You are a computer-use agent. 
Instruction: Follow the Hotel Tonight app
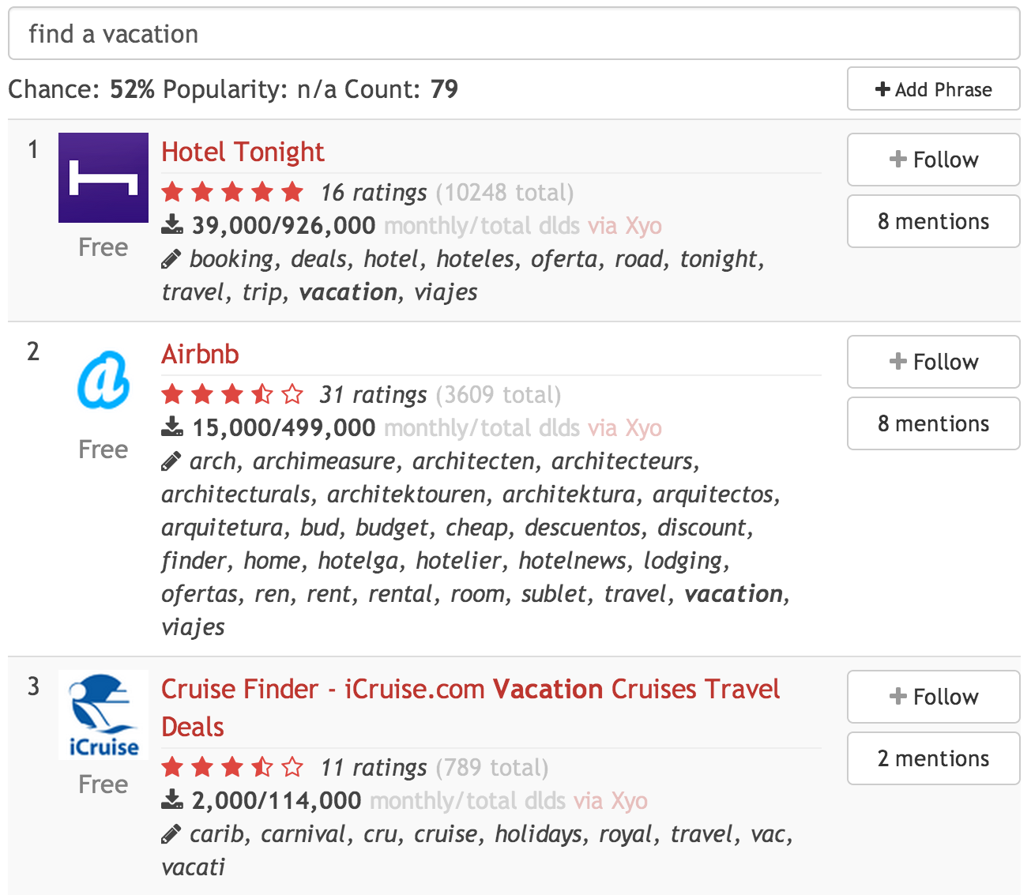pos(934,160)
